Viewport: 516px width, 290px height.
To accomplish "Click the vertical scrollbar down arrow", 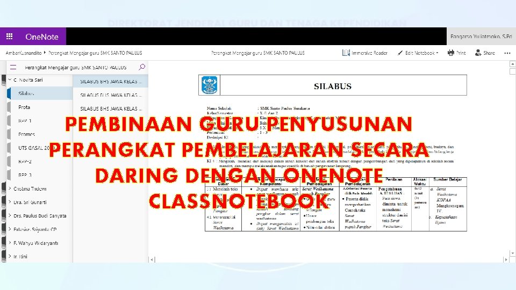I will (x=512, y=253).
